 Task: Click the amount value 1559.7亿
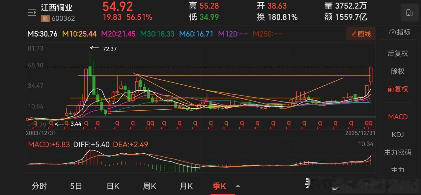(351, 17)
